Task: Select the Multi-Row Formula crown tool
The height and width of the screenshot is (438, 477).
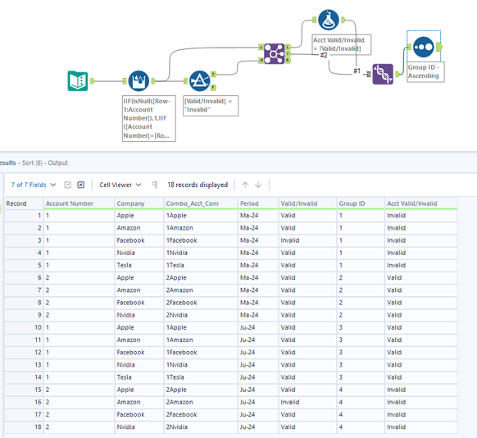Action: (139, 81)
